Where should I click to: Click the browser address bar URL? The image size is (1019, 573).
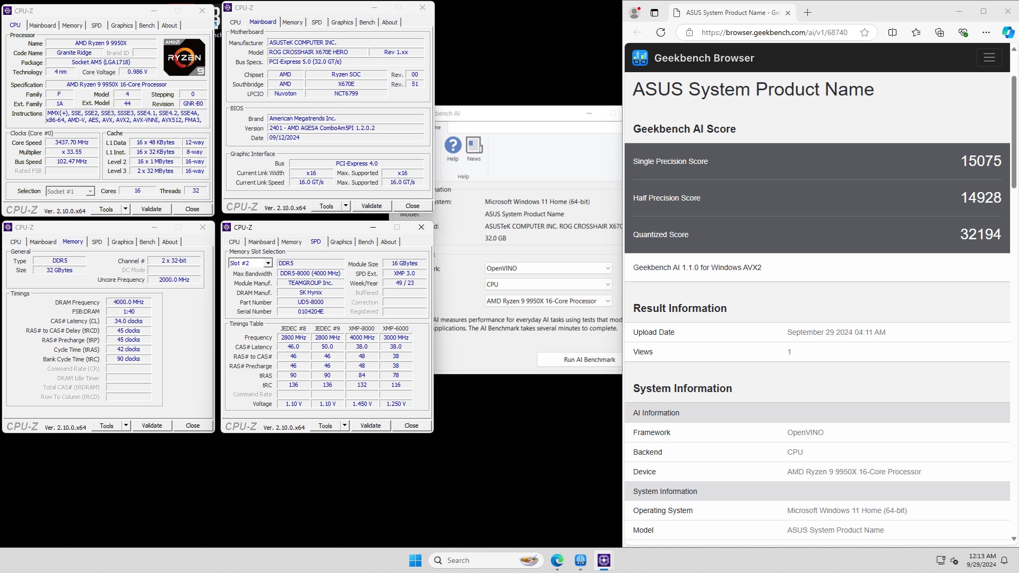click(774, 32)
